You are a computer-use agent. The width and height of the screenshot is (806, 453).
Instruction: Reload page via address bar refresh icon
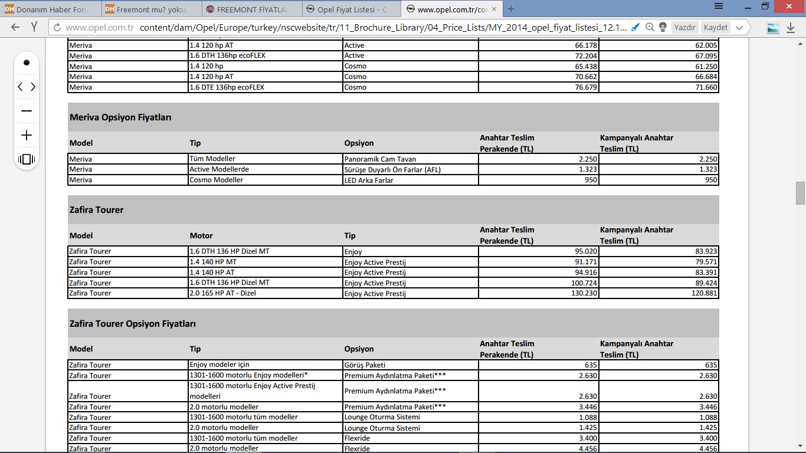pyautogui.click(x=57, y=27)
